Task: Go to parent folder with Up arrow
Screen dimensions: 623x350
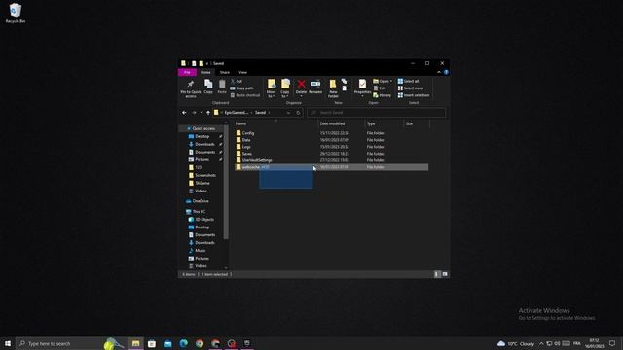Action: point(208,113)
